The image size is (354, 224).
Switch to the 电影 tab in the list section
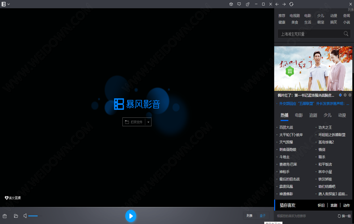[299, 116]
